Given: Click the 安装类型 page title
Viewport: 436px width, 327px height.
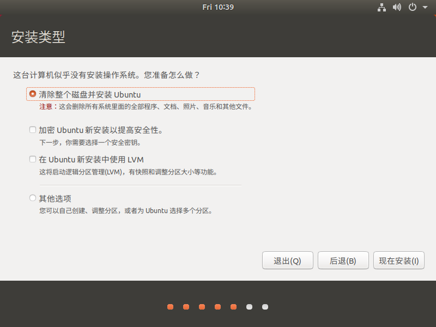Looking at the screenshot, I should [38, 37].
